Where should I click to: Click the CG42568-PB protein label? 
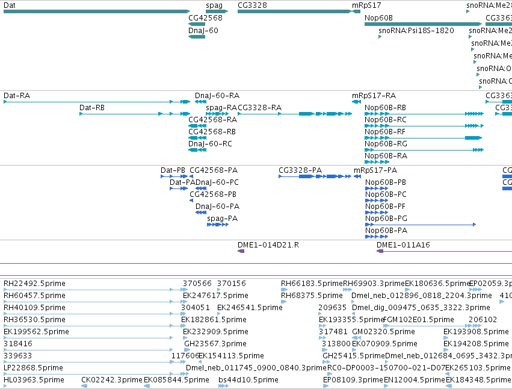pyautogui.click(x=213, y=194)
